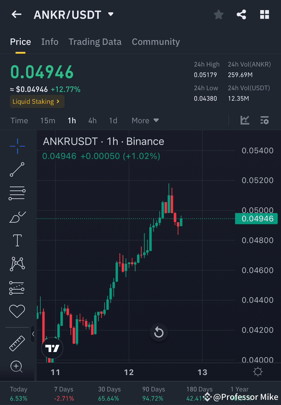Collapse the drawing tools sidebar
Screen dimensions: 281x405
33,334
